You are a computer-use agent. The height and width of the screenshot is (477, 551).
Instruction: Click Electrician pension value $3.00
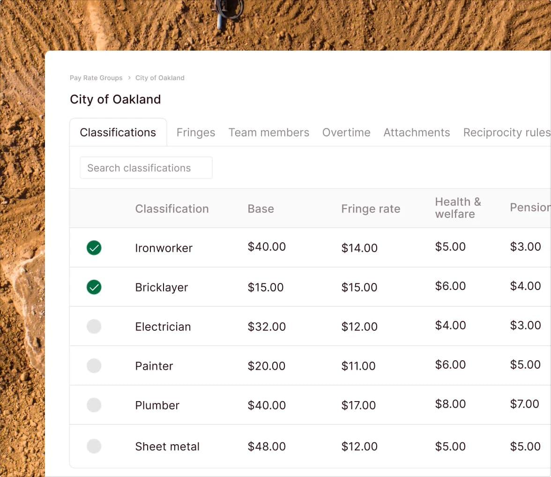(525, 326)
